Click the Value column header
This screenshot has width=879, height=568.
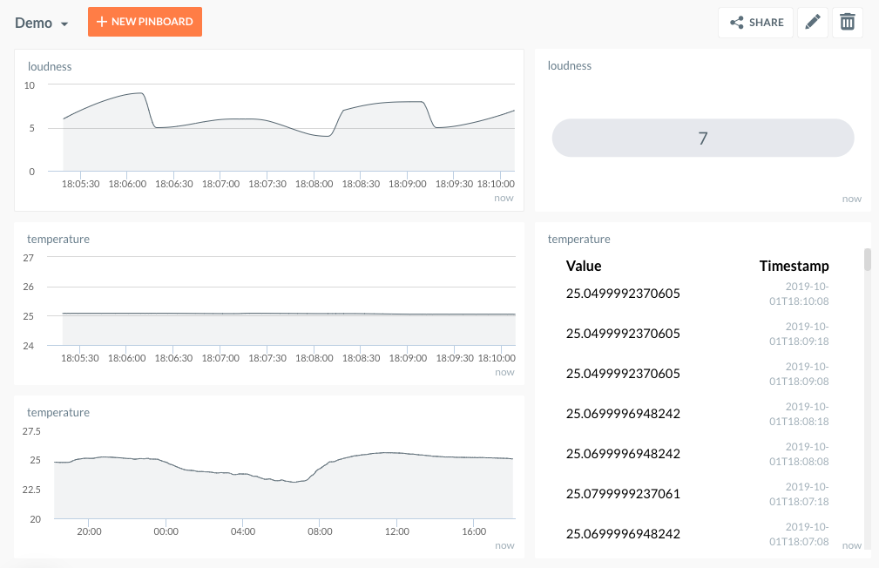coord(584,266)
